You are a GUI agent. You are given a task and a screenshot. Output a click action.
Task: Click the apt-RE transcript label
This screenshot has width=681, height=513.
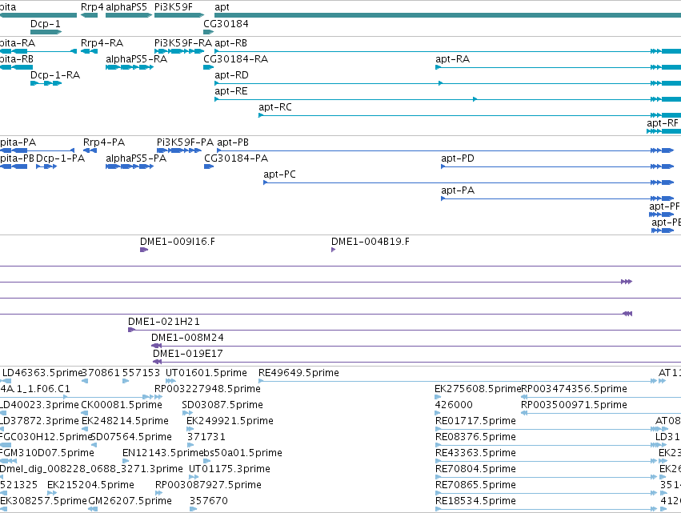coord(231,91)
